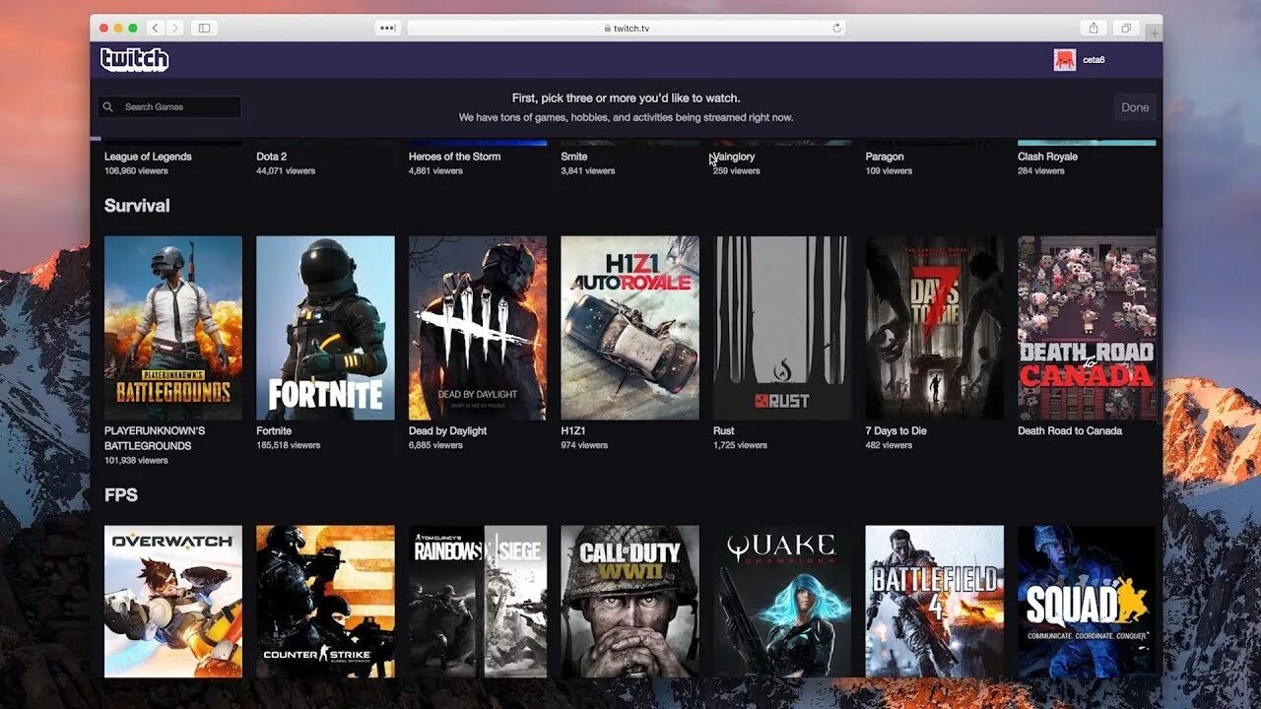
Task: Click the 1,725 viewers text
Action: tap(740, 445)
